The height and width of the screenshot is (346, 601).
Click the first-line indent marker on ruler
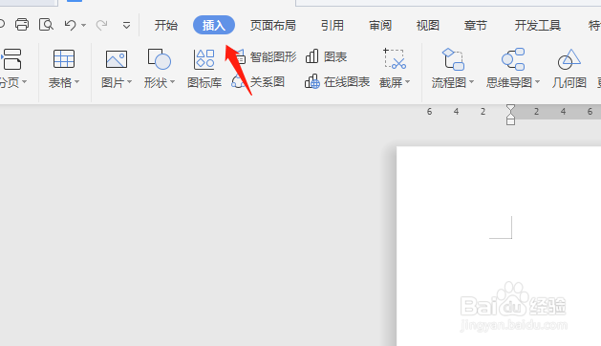(x=510, y=109)
